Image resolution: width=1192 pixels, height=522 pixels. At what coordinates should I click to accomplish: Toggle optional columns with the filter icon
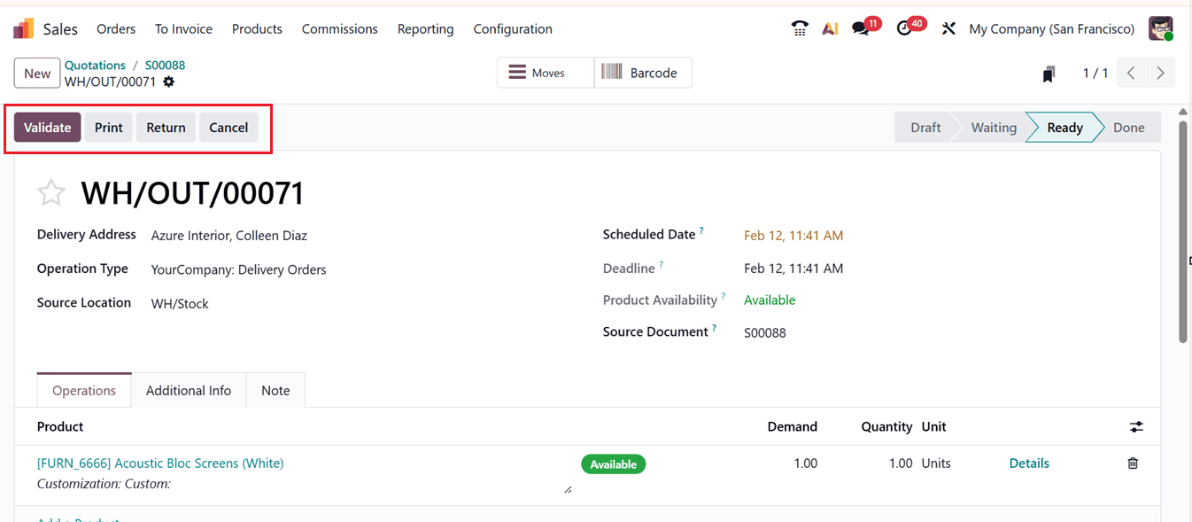point(1136,426)
